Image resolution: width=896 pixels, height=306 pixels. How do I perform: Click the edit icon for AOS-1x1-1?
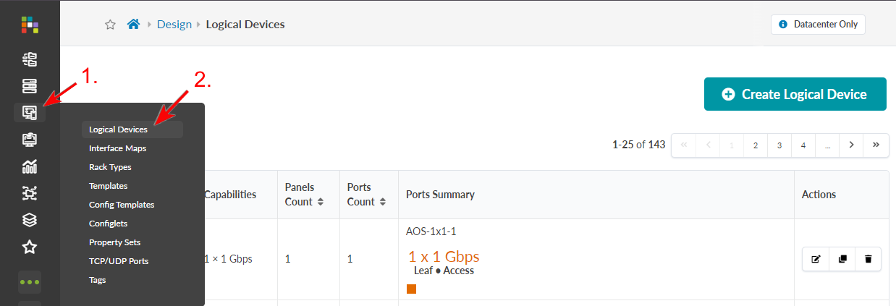pyautogui.click(x=816, y=259)
